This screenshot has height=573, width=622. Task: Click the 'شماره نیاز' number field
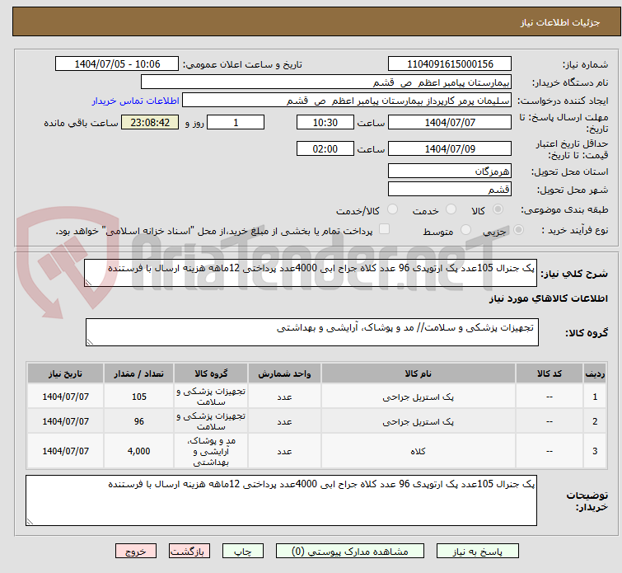pos(449,64)
